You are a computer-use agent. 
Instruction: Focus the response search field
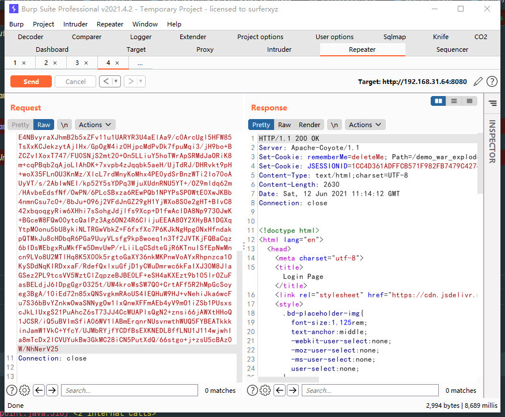(x=370, y=391)
